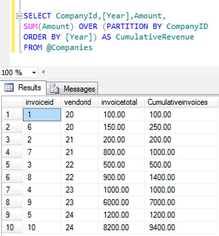Click the select-all corner of results grid
The width and height of the screenshot is (219, 236).
(12, 102)
